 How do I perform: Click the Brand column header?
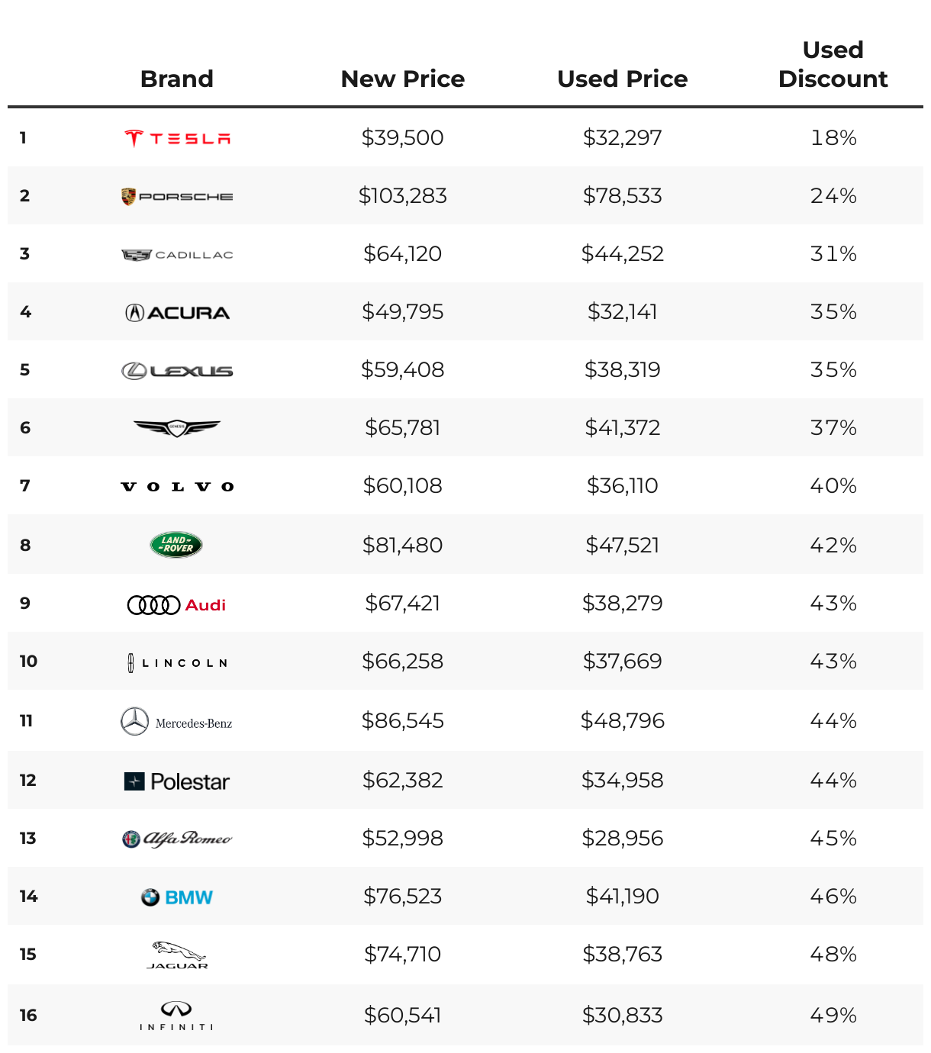coord(177,79)
